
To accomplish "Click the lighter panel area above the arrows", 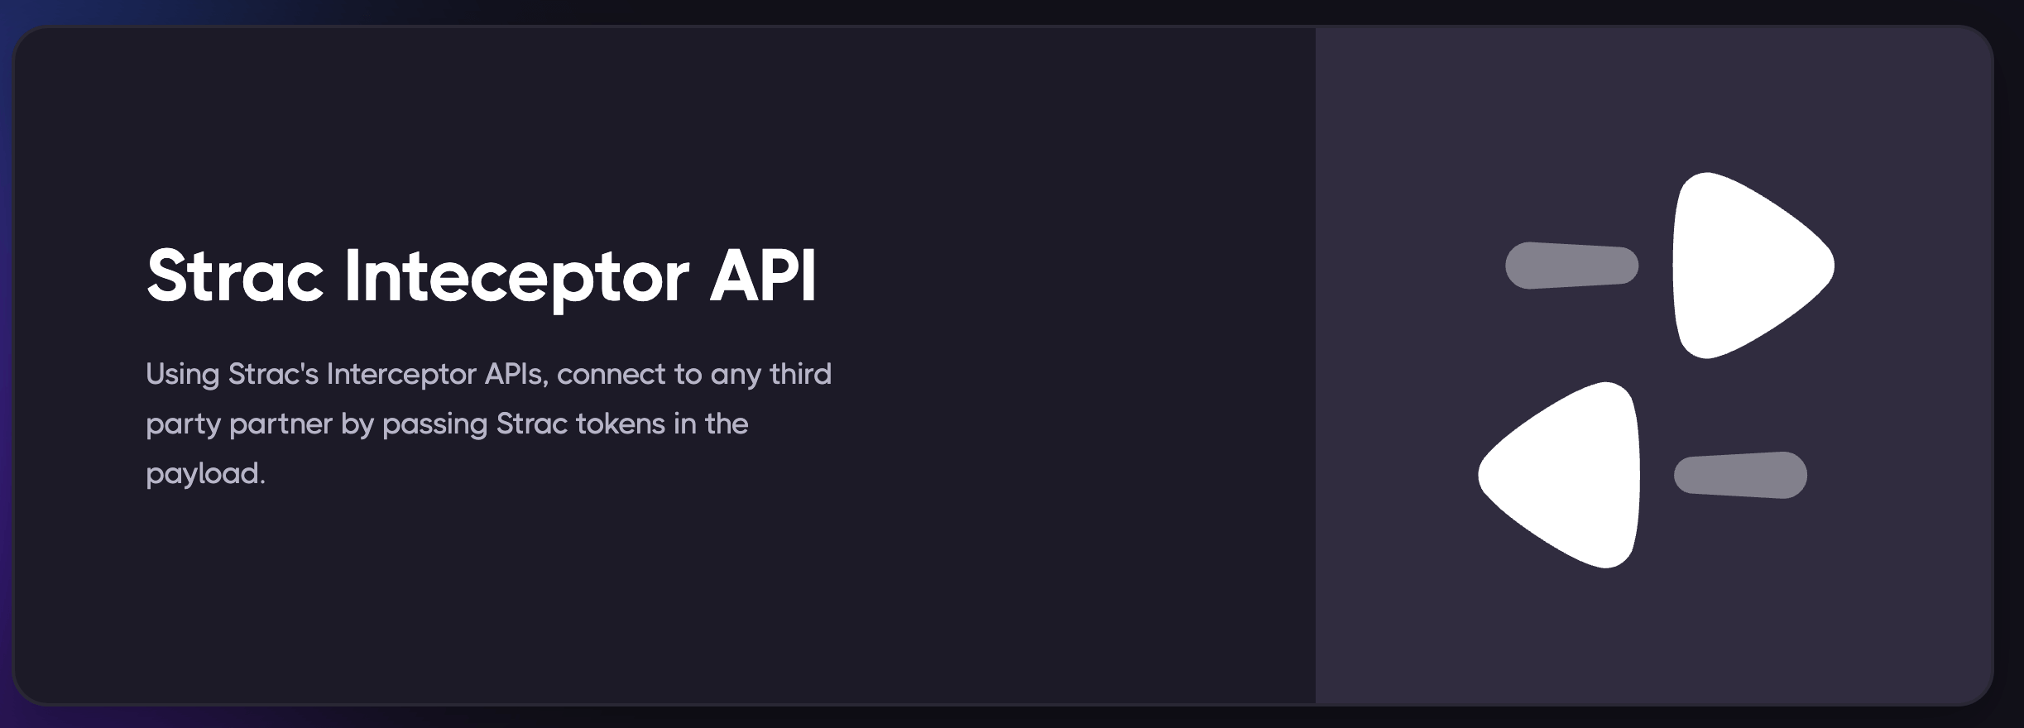I will [1655, 91].
